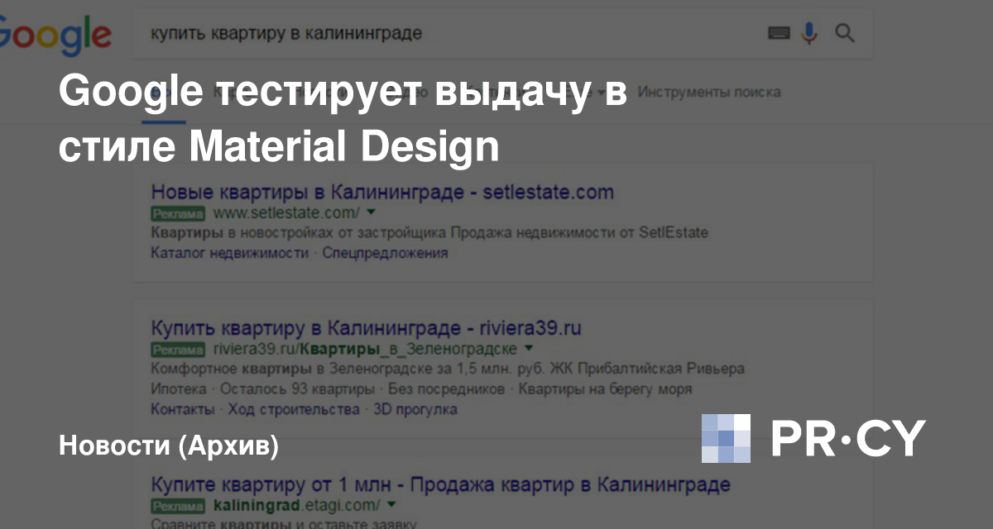Open the 3D прогулка sitelink
993x529 pixels.
click(x=415, y=409)
